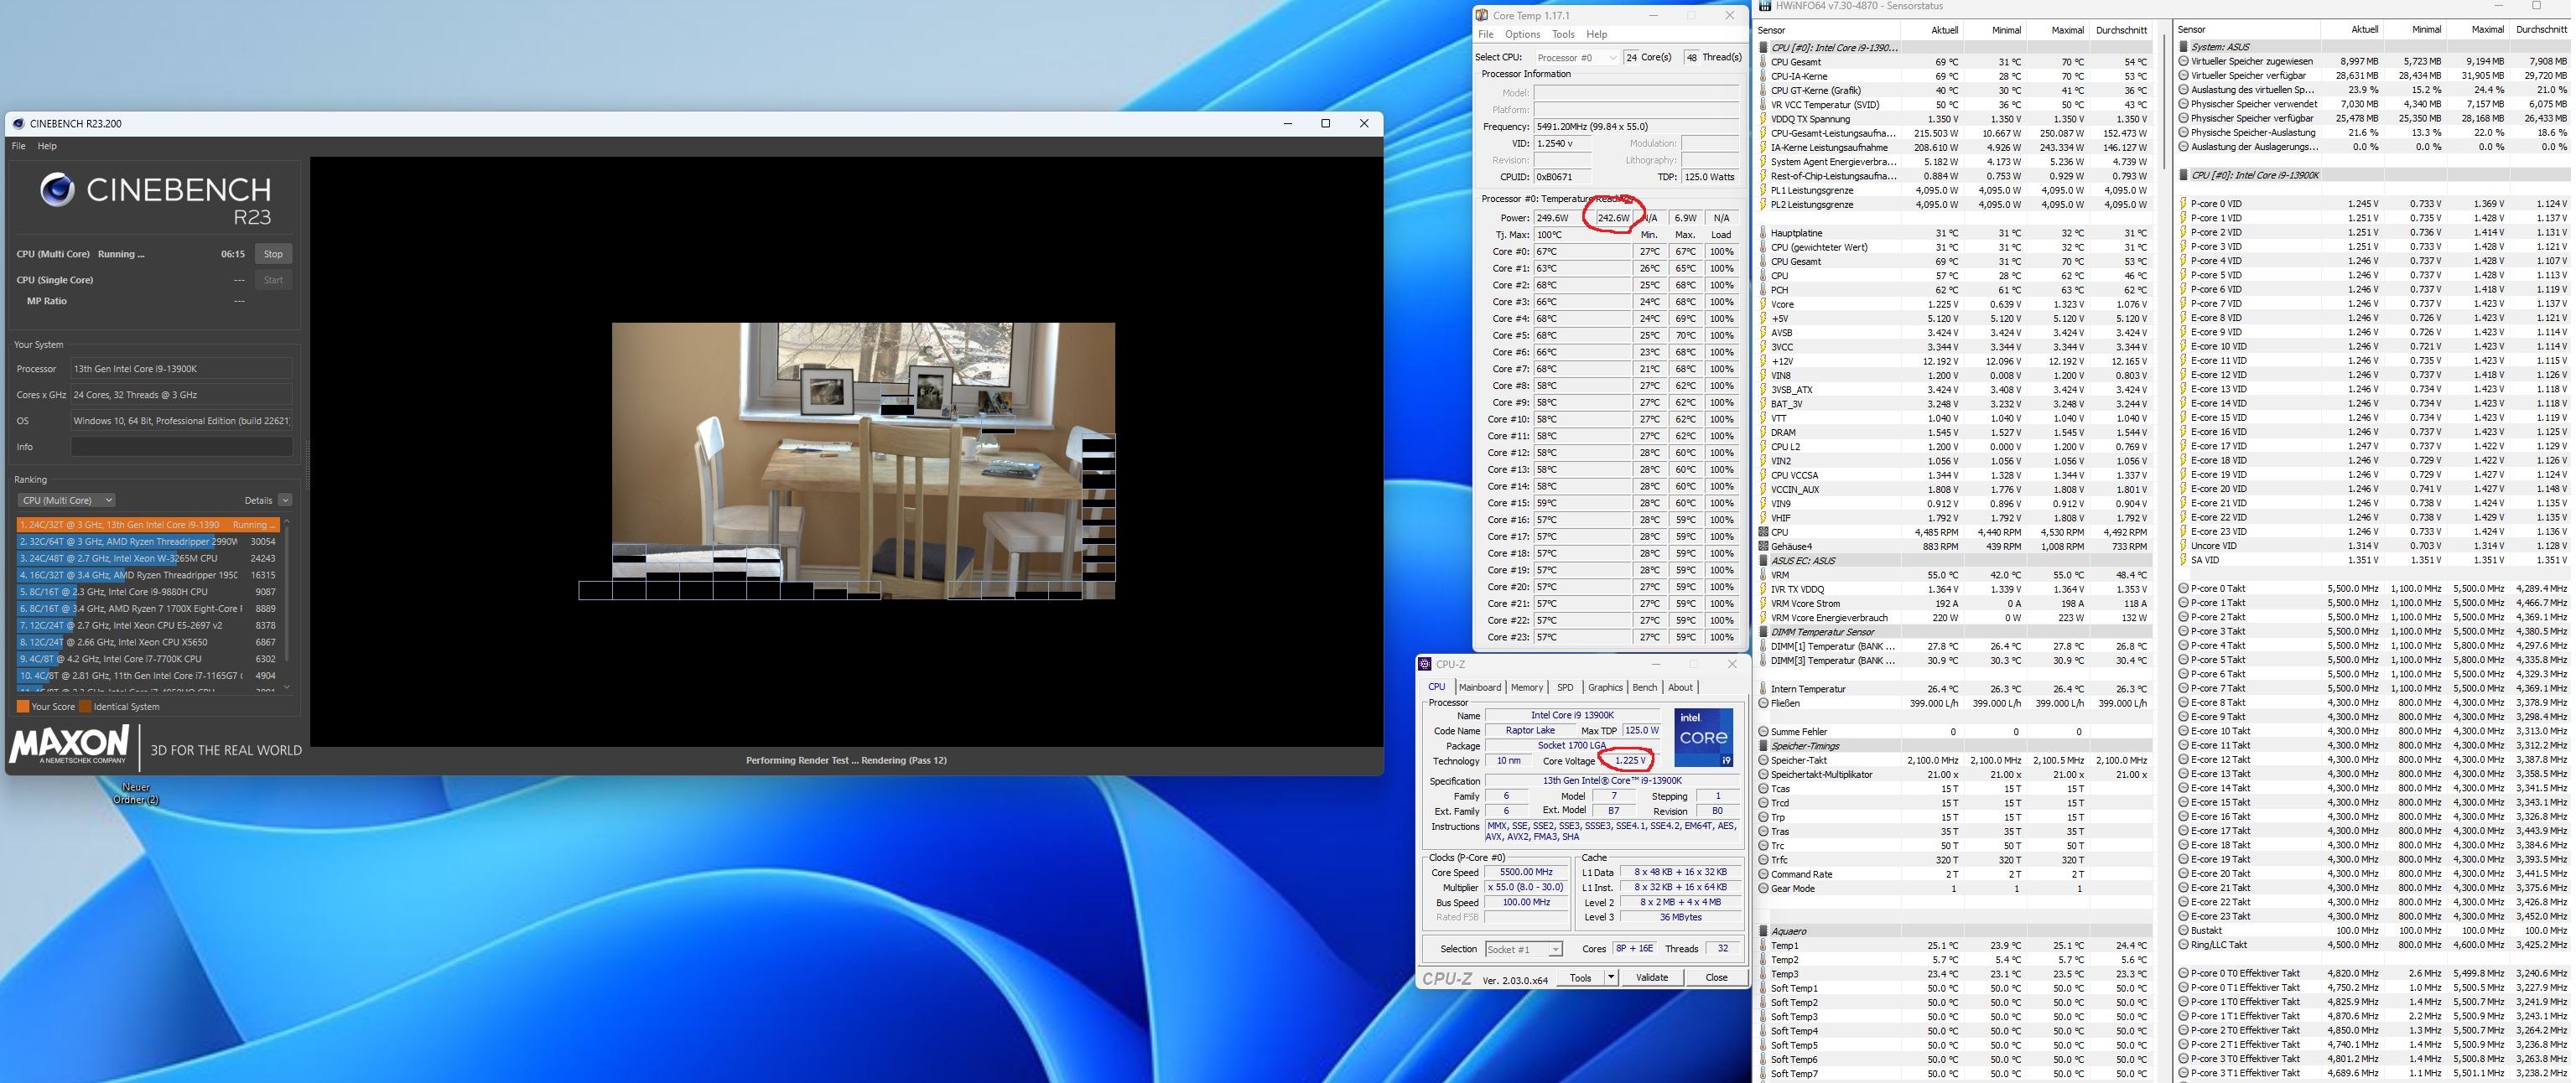The width and height of the screenshot is (2576, 1083).
Task: Click the Info input field in Cinebench
Action: 181,447
